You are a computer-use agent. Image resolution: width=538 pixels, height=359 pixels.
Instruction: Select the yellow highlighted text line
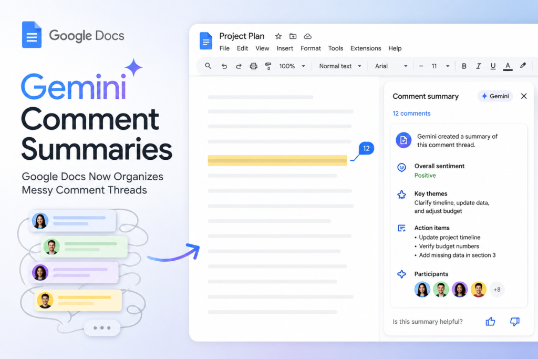277,161
